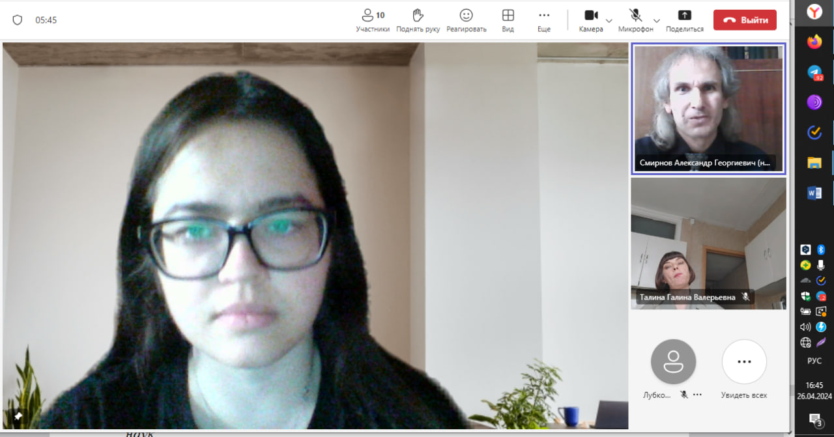Open the Еще more options menu
The height and width of the screenshot is (437, 834).
544,20
